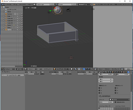Enable the lock rotation Z checkbox
The image size is (133, 110).
coord(115,93)
